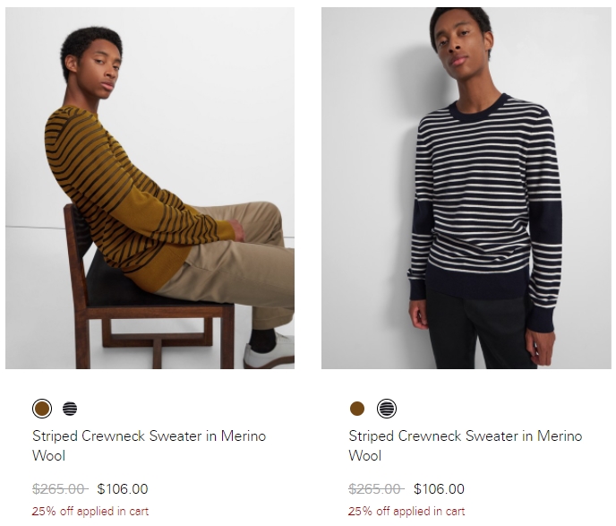Click the word 'Wool' under the left product
The width and height of the screenshot is (616, 526).
click(48, 455)
